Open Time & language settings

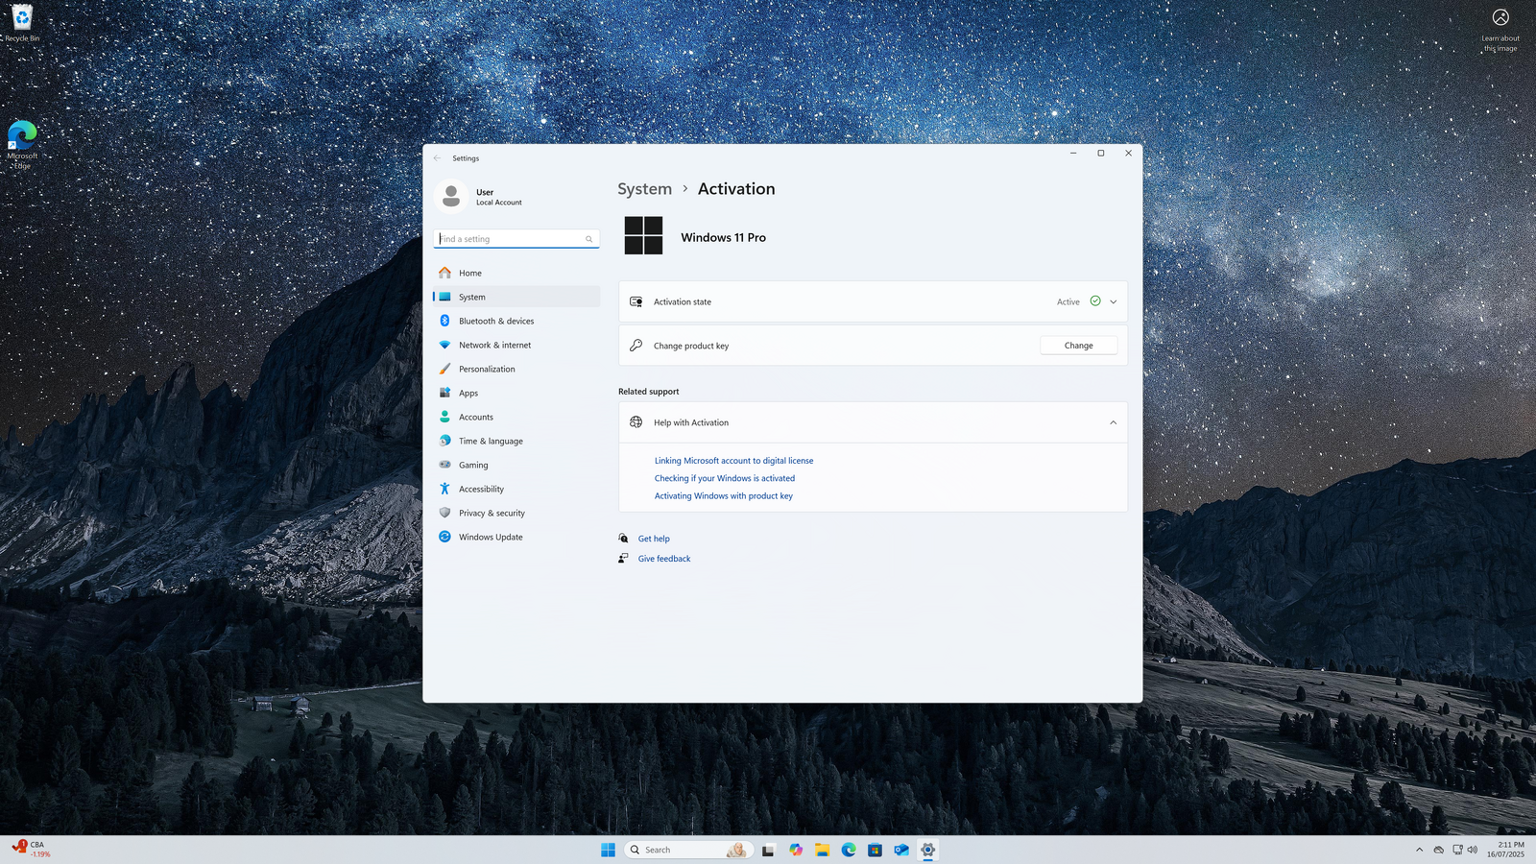point(516,441)
